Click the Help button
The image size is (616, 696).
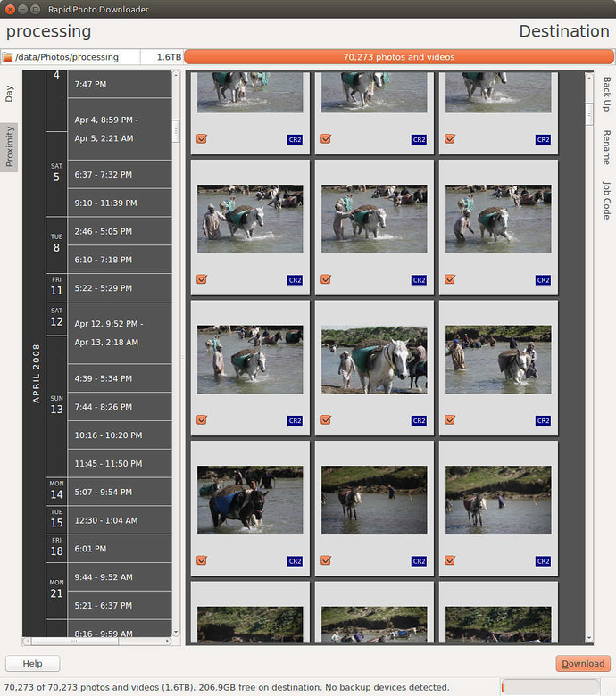click(32, 664)
